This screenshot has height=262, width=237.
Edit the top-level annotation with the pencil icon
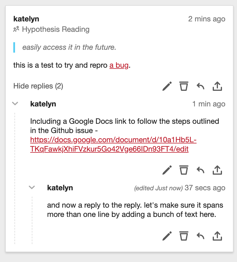click(167, 86)
